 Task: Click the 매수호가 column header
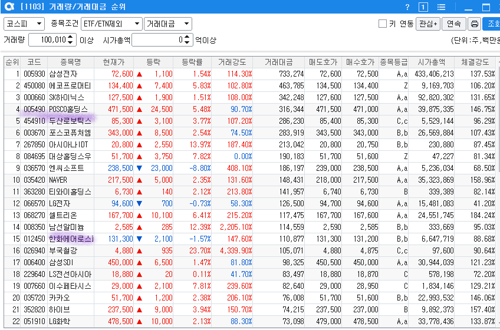360,62
